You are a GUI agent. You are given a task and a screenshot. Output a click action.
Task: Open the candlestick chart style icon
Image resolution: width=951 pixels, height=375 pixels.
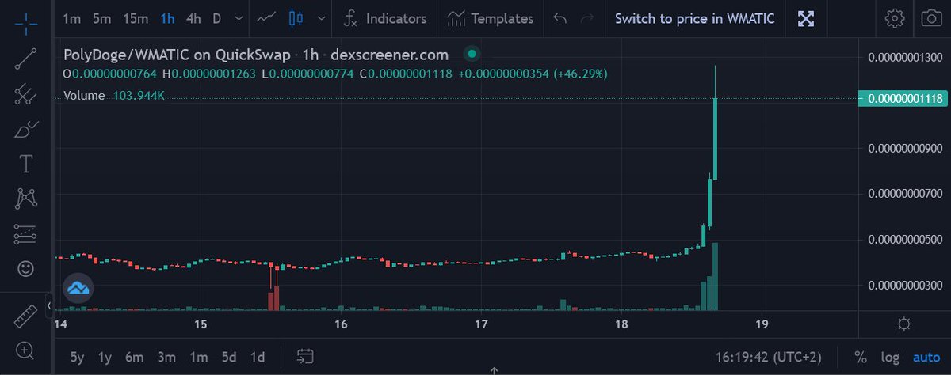(x=296, y=18)
